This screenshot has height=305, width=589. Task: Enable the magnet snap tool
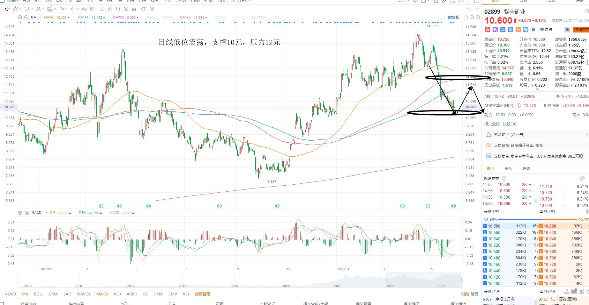coord(110,9)
